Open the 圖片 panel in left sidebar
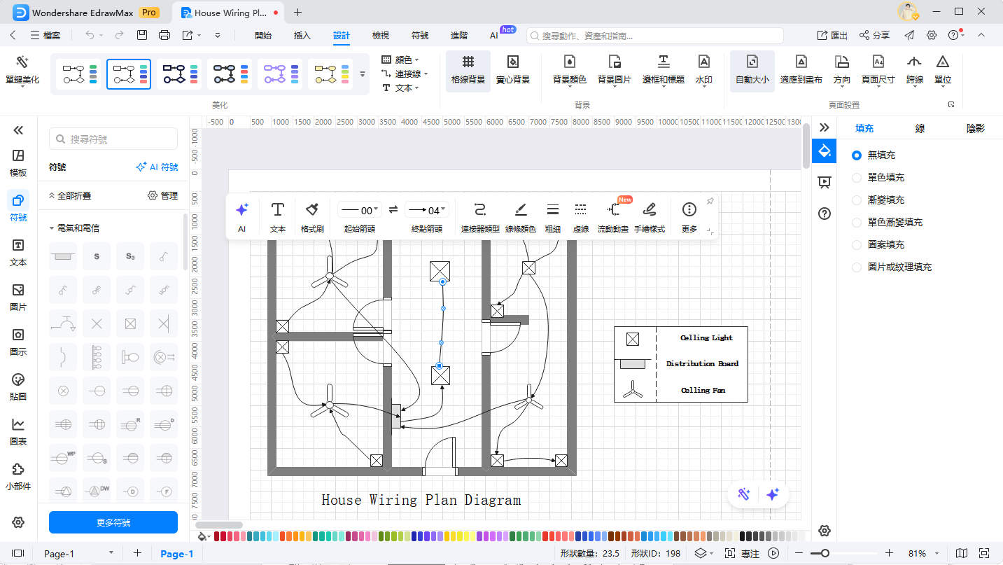This screenshot has width=1003, height=565. (18, 297)
